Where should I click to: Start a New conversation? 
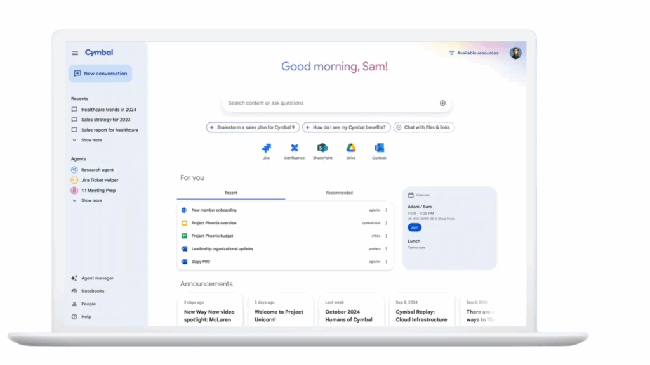(100, 74)
